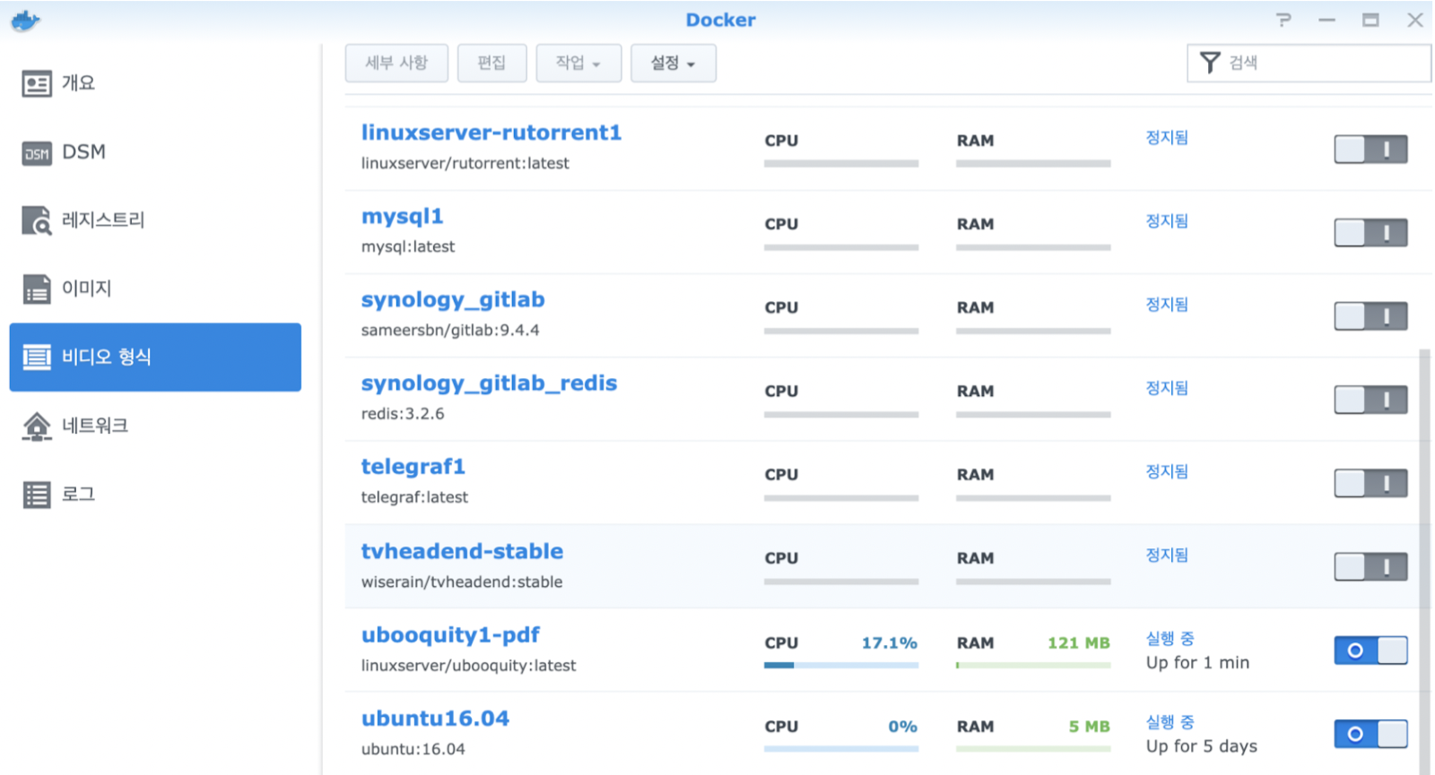Select the 비디오 형식 sidebar item
The width and height of the screenshot is (1435, 775).
pos(155,357)
